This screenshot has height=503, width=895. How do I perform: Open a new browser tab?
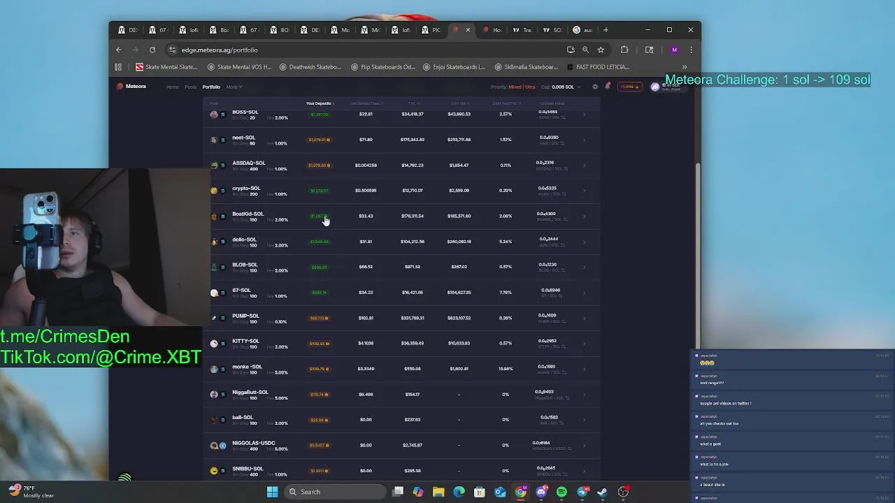tap(606, 30)
